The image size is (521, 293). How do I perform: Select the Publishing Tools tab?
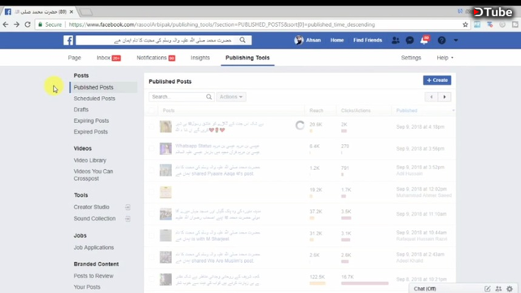(247, 58)
